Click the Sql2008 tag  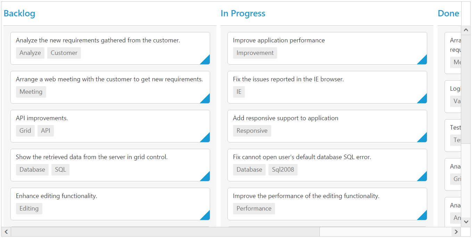pyautogui.click(x=283, y=170)
